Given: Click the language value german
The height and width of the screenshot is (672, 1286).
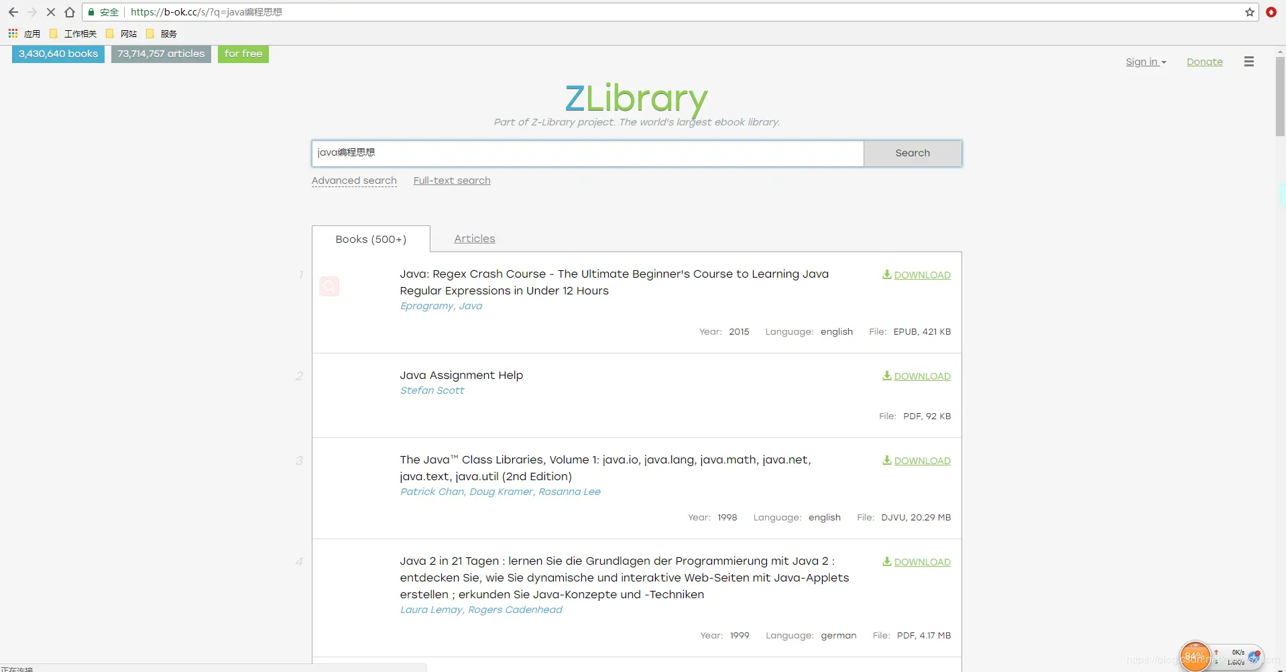Looking at the screenshot, I should point(838,635).
